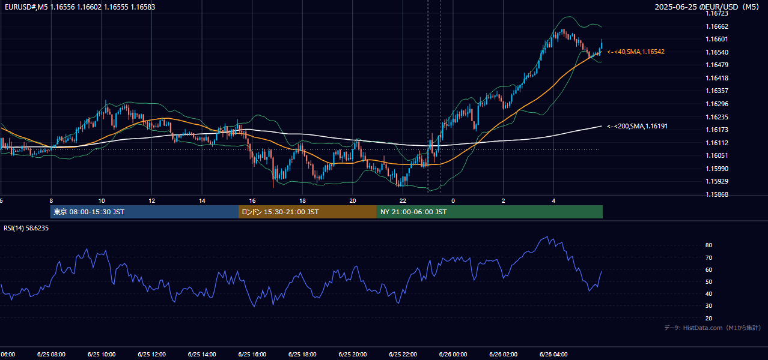Click the 6/26 02:00 date label

point(504,355)
